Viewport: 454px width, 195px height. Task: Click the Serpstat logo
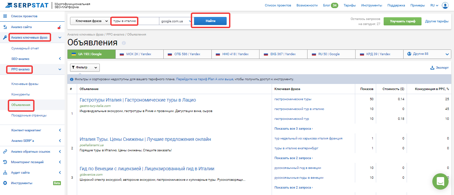coord(27,5)
